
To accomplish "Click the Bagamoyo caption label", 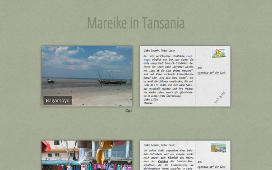I will coord(58,101).
